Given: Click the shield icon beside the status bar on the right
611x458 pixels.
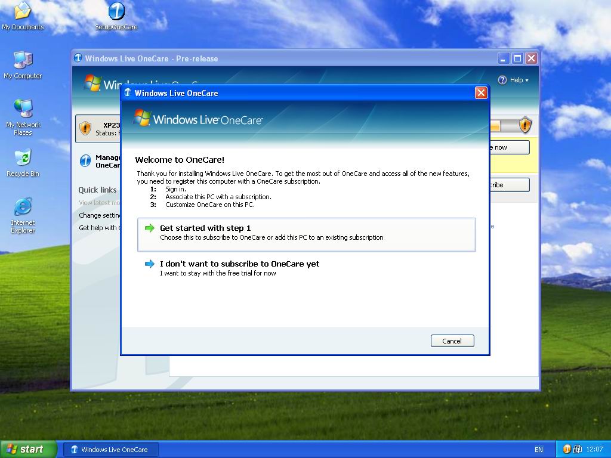Looking at the screenshot, I should pyautogui.click(x=525, y=125).
